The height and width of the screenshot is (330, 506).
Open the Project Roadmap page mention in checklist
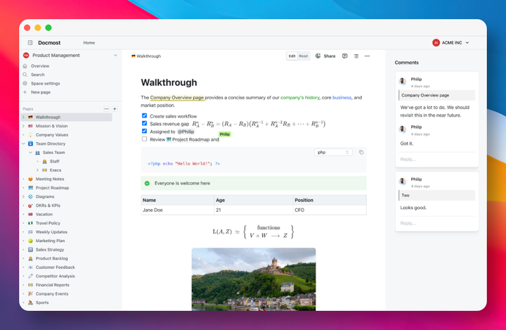pos(188,139)
